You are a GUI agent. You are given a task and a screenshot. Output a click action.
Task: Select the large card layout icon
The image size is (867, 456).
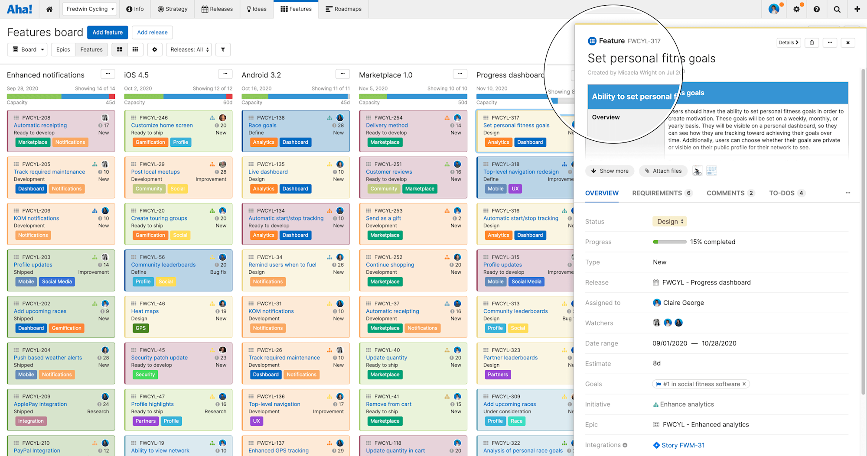coord(120,49)
